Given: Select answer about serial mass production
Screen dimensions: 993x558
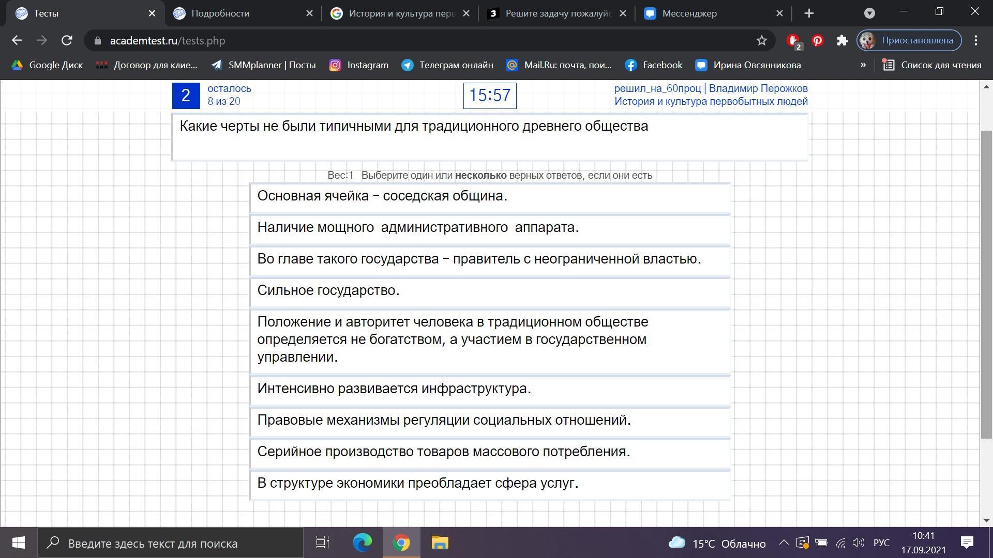Looking at the screenshot, I should 489,452.
